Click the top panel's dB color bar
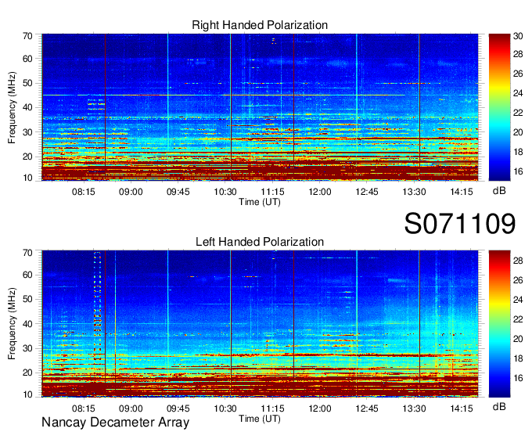The width and height of the screenshot is (532, 432). pos(499,107)
